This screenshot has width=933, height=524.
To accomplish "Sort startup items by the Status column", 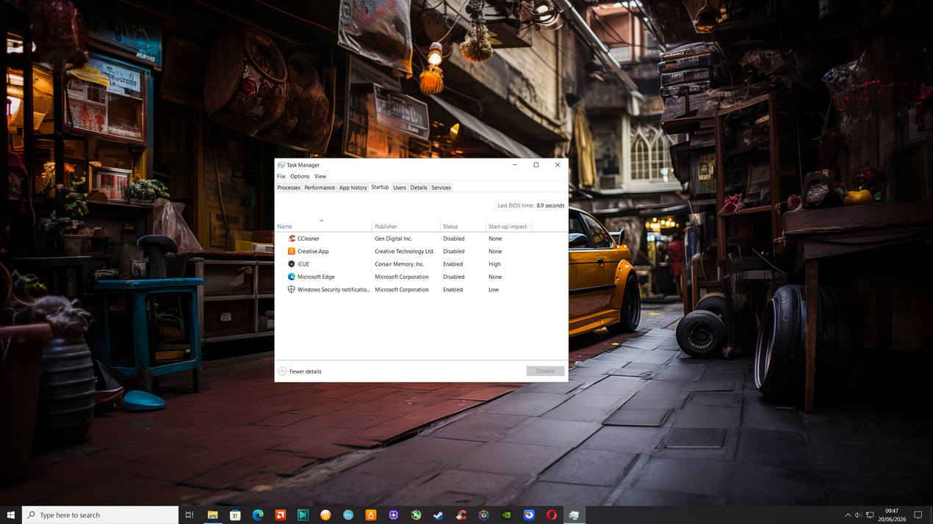I will [x=463, y=226].
